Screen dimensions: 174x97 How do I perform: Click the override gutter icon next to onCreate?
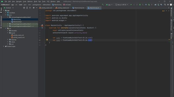point(42,28)
